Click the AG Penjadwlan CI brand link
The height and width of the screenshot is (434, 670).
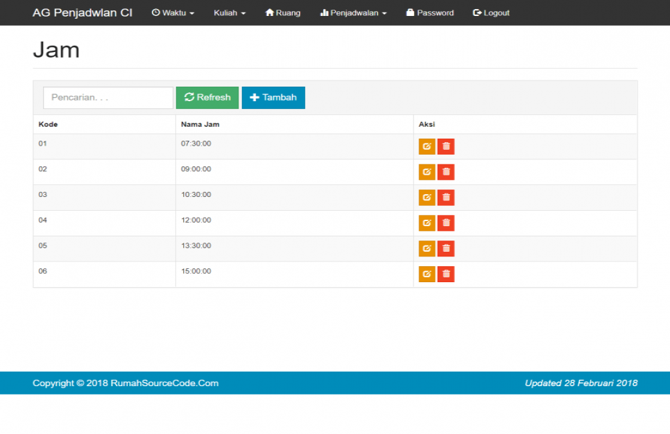point(83,12)
